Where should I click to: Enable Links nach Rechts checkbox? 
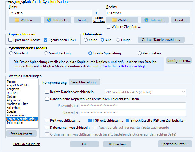(11, 40)
